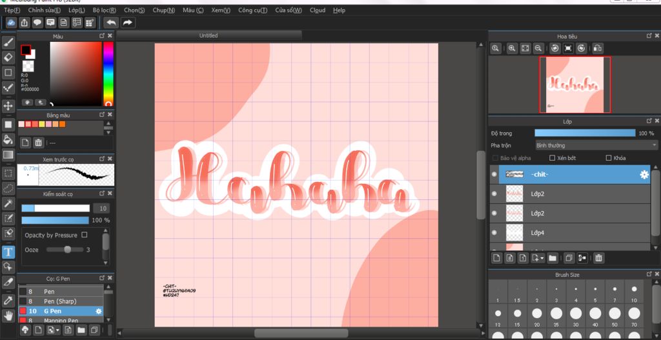The image size is (661, 340).
Task: Rotate canvas left in navigator
Action: [x=554, y=48]
